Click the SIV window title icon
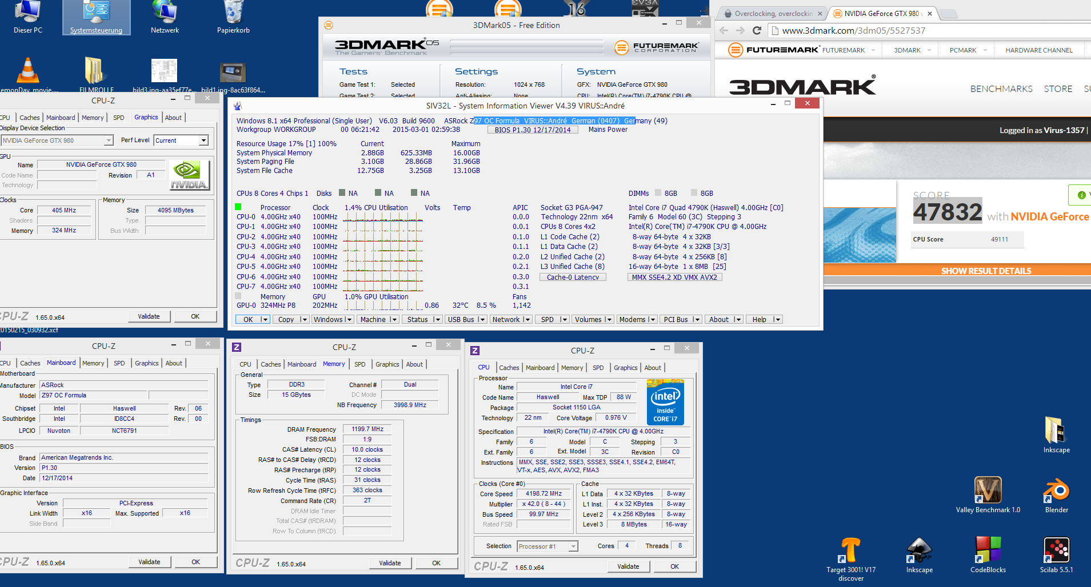The width and height of the screenshot is (1091, 587). click(x=238, y=106)
